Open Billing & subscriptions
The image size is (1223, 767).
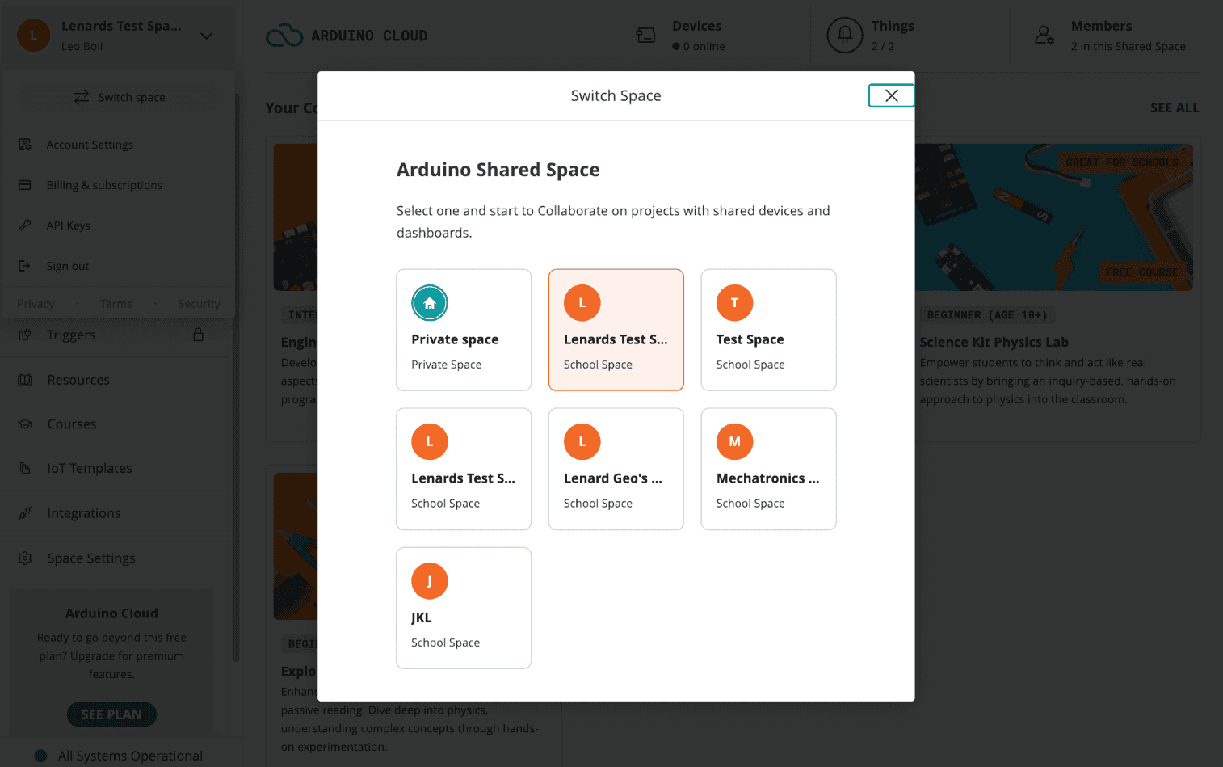[x=104, y=185]
